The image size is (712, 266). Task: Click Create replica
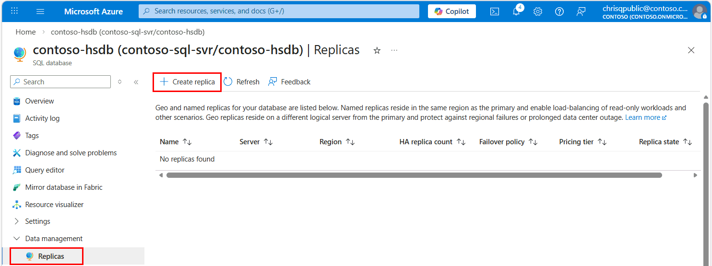pyautogui.click(x=187, y=82)
